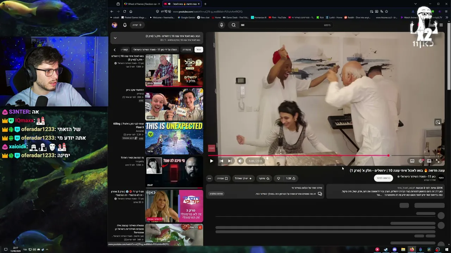Open video player settings gear
This screenshot has width=451, height=253.
tap(421, 161)
